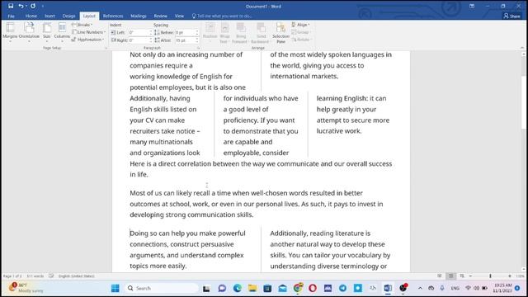Open the Margins dropdown

[10, 32]
